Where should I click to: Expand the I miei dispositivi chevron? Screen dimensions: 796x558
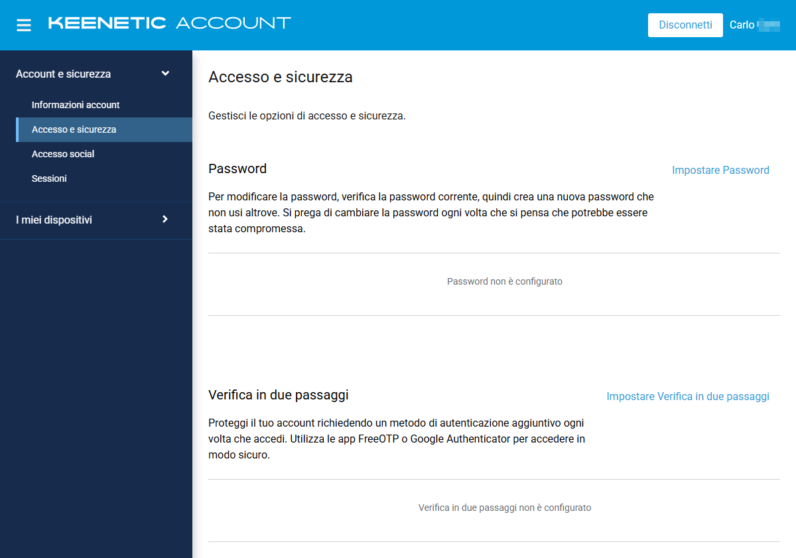click(165, 219)
